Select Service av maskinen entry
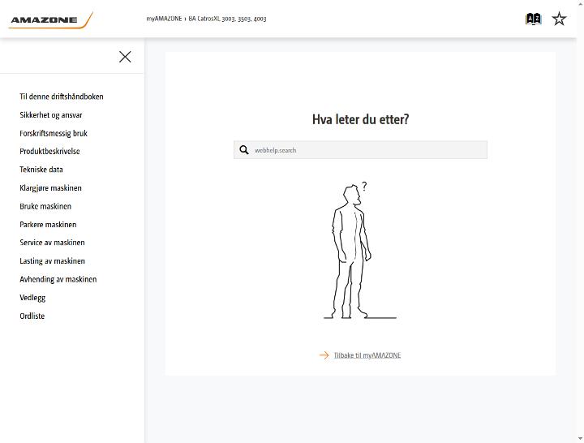This screenshot has height=443, width=584. pos(52,243)
